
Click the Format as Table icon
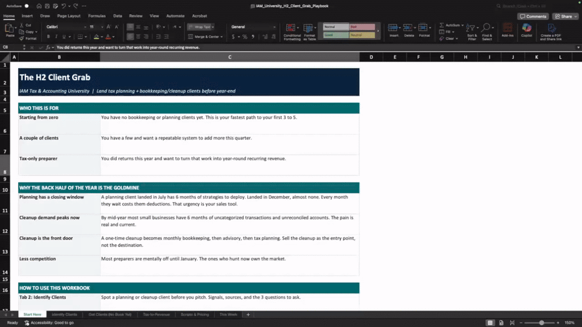click(309, 32)
